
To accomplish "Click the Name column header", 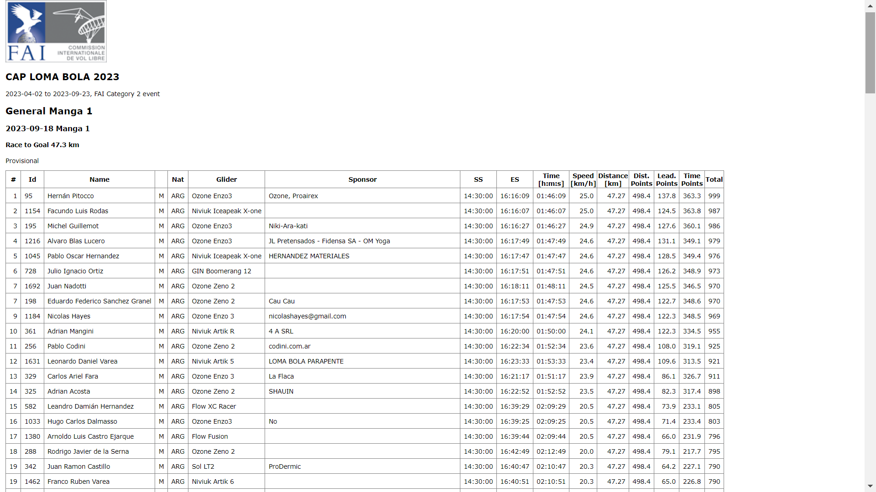I will [99, 179].
